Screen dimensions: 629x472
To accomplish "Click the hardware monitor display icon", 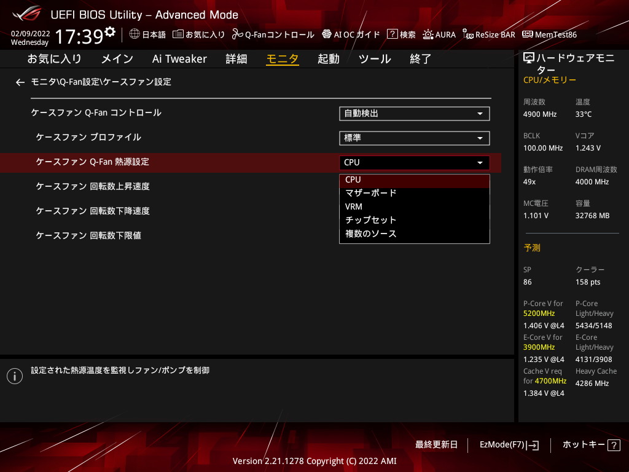I will coord(529,58).
